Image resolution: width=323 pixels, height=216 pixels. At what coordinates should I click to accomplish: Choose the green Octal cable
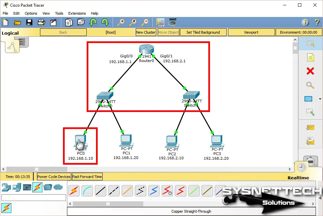(x=194, y=191)
